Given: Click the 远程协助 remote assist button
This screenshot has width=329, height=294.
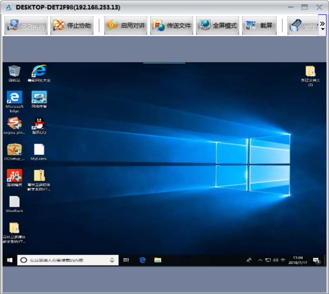Looking at the screenshot, I should 26,25.
